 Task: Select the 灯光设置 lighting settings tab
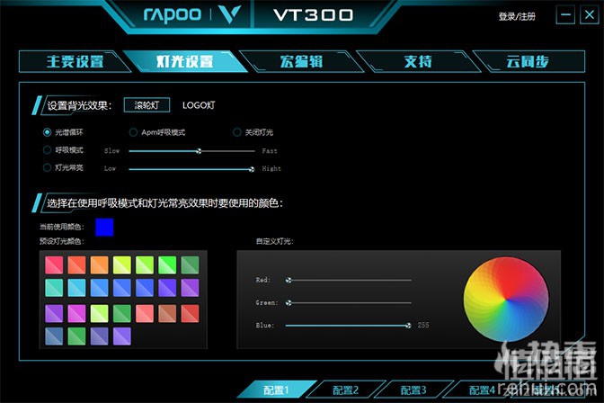tap(185, 62)
